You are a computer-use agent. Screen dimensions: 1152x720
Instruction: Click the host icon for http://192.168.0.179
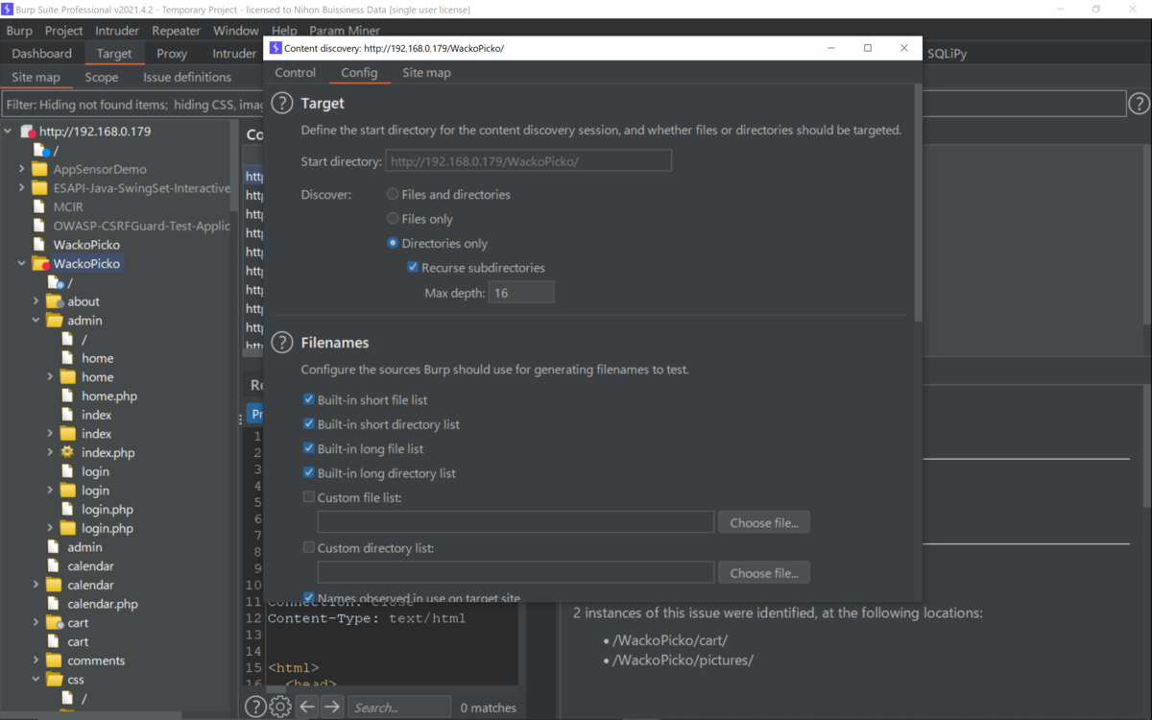(x=28, y=132)
